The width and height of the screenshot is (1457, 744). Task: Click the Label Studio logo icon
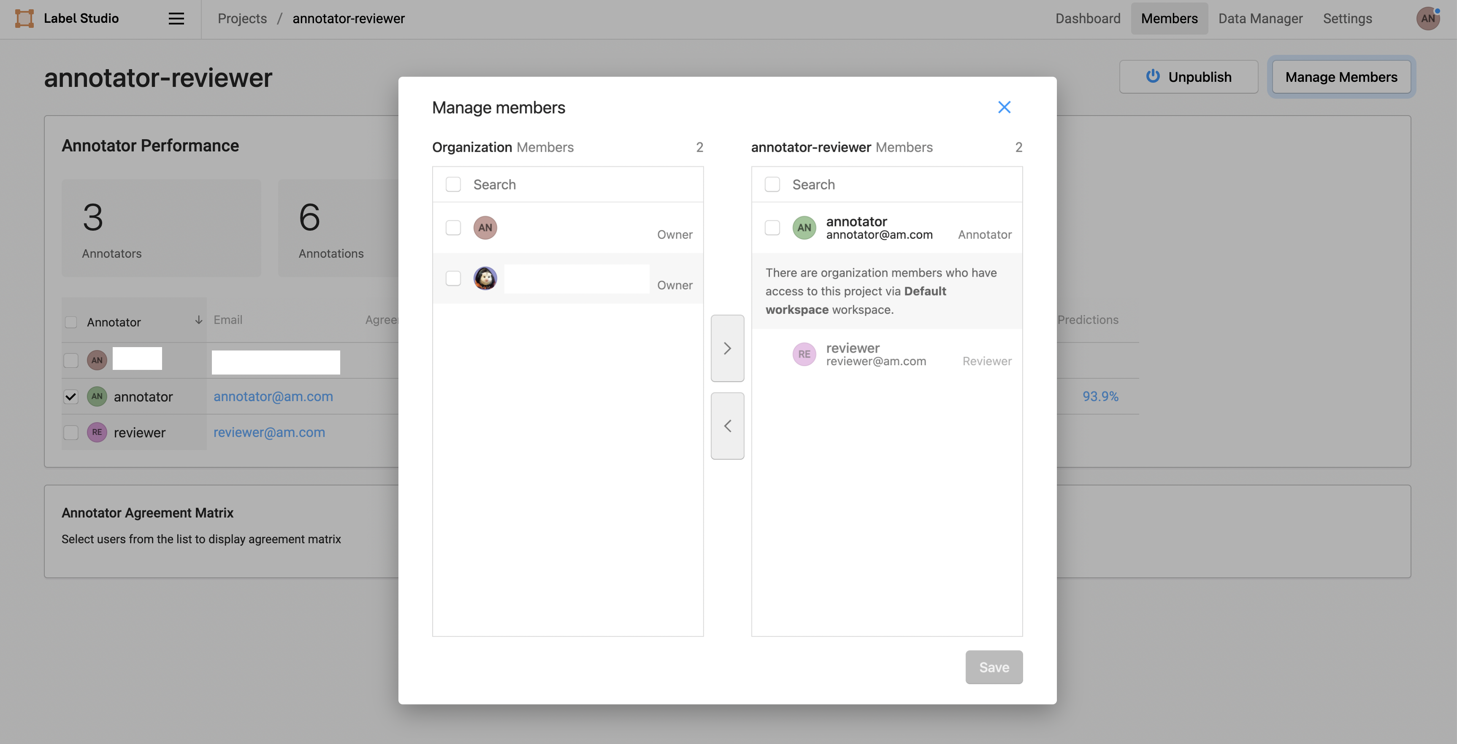tap(24, 19)
